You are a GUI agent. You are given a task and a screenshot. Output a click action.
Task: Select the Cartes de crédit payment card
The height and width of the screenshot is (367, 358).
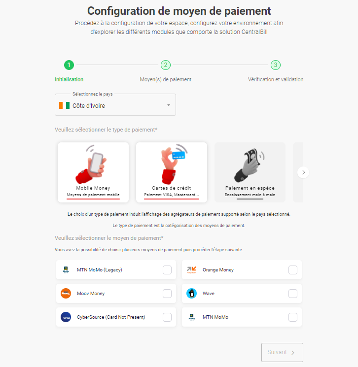(x=172, y=172)
